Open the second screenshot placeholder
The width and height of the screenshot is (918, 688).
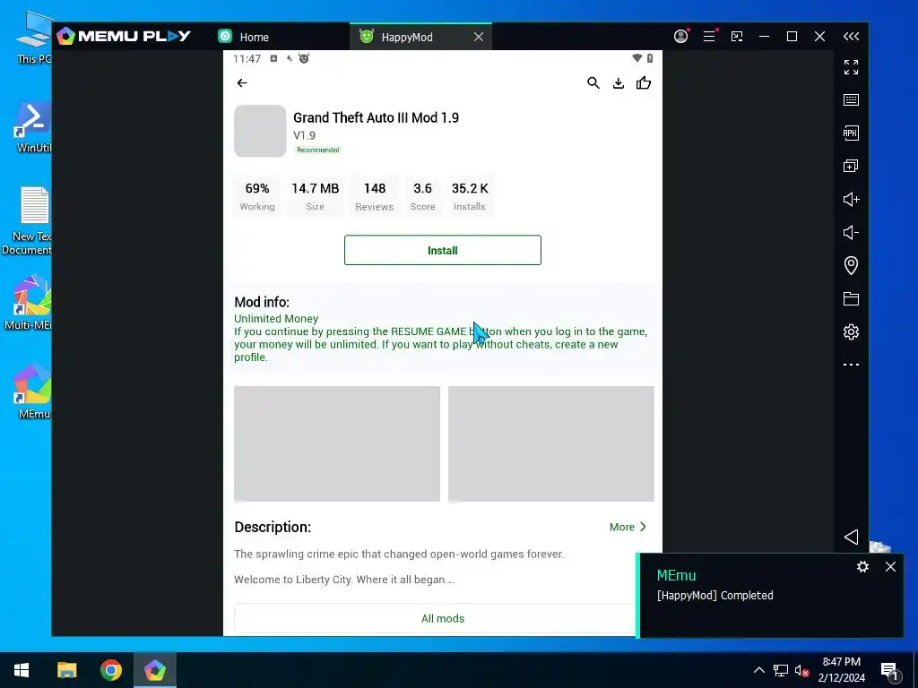pyautogui.click(x=551, y=444)
